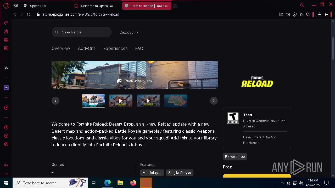The width and height of the screenshot is (335, 188).
Task: Select the island map thumbnail
Action: click(176, 101)
